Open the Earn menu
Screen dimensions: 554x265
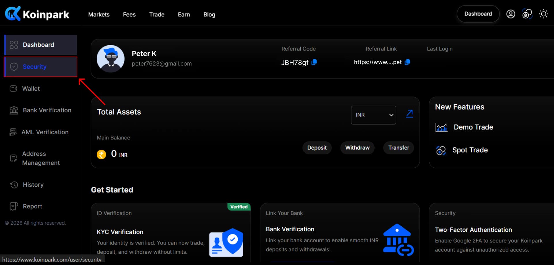(x=184, y=14)
